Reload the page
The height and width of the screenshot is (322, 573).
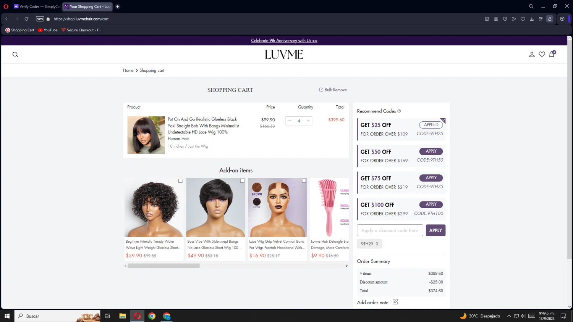(27, 19)
